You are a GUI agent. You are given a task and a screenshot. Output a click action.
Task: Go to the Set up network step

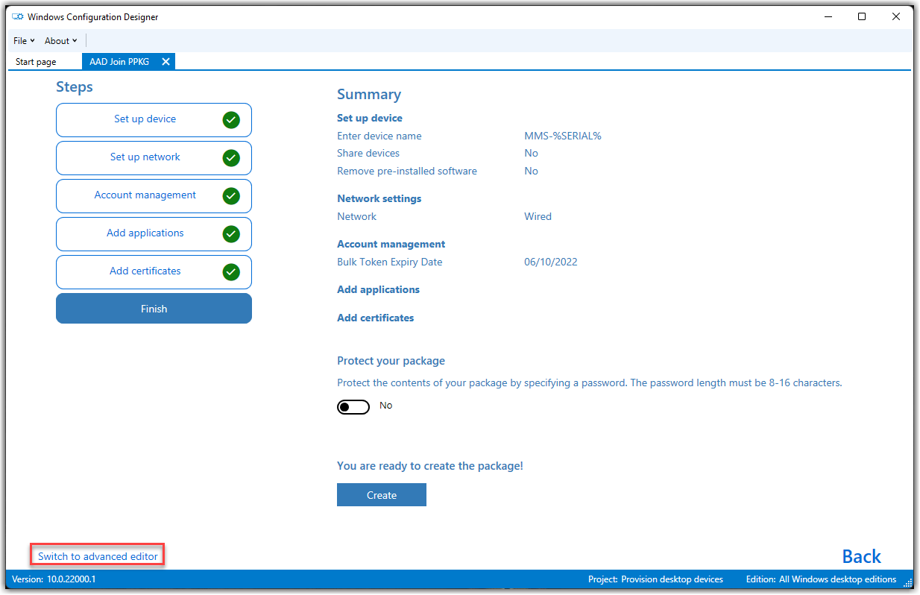pos(154,157)
